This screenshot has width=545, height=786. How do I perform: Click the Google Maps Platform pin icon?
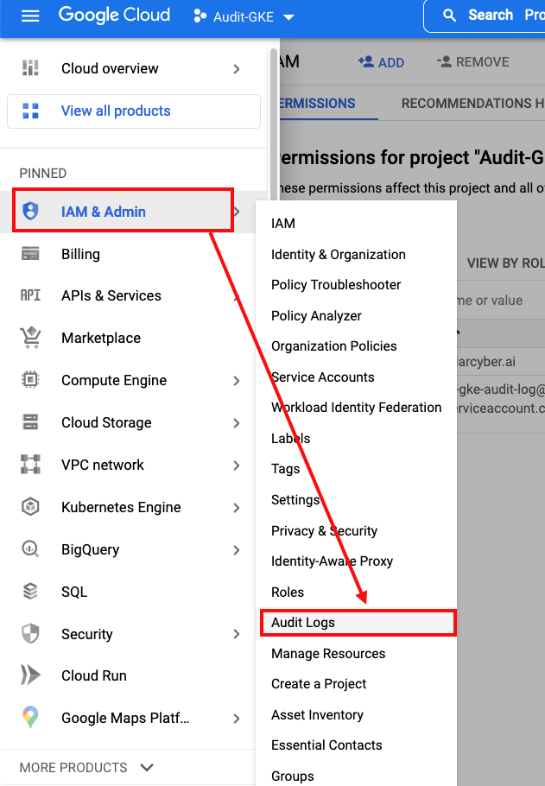coord(30,718)
